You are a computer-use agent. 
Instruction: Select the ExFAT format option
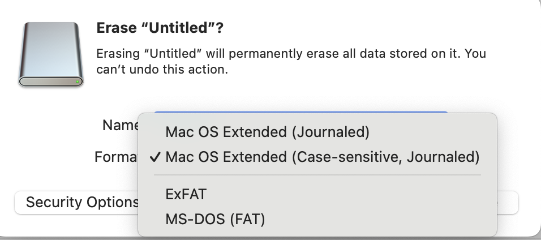click(186, 194)
